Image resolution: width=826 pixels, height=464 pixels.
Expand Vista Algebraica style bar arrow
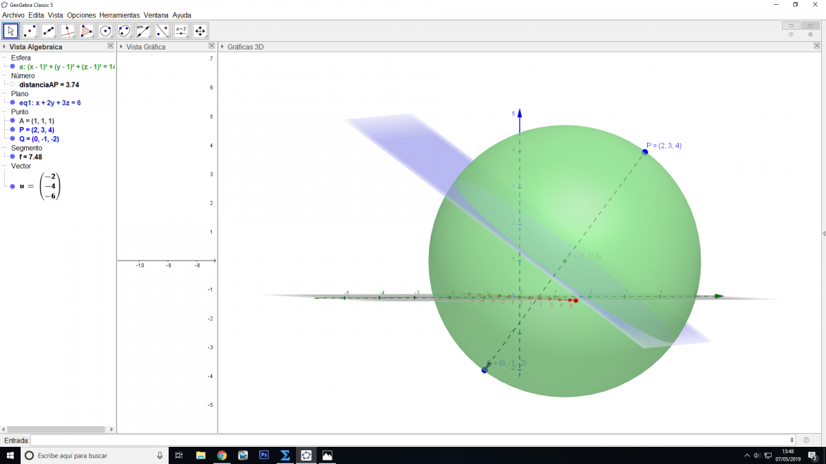tap(4, 47)
